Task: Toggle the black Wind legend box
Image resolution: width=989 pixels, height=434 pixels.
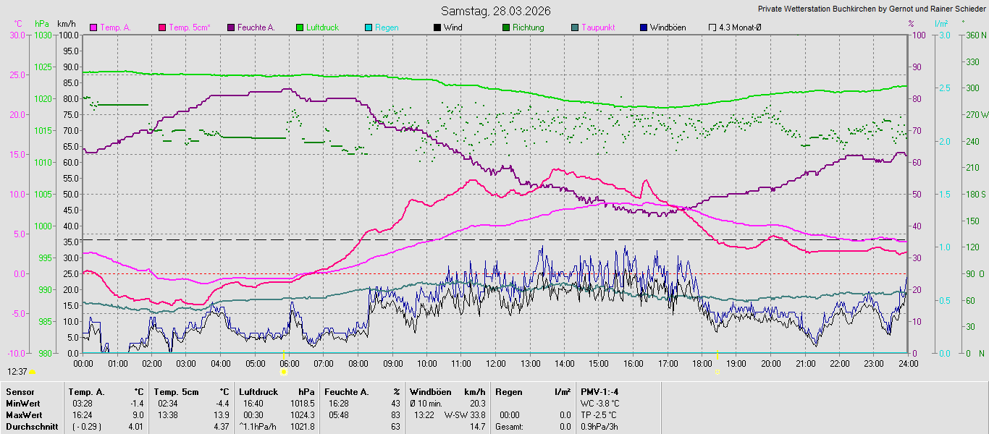Action: 437,27
